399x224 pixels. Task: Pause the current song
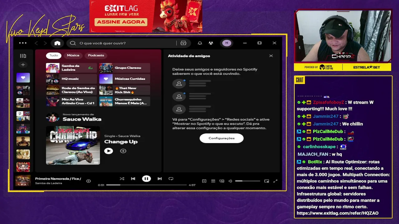point(146,179)
